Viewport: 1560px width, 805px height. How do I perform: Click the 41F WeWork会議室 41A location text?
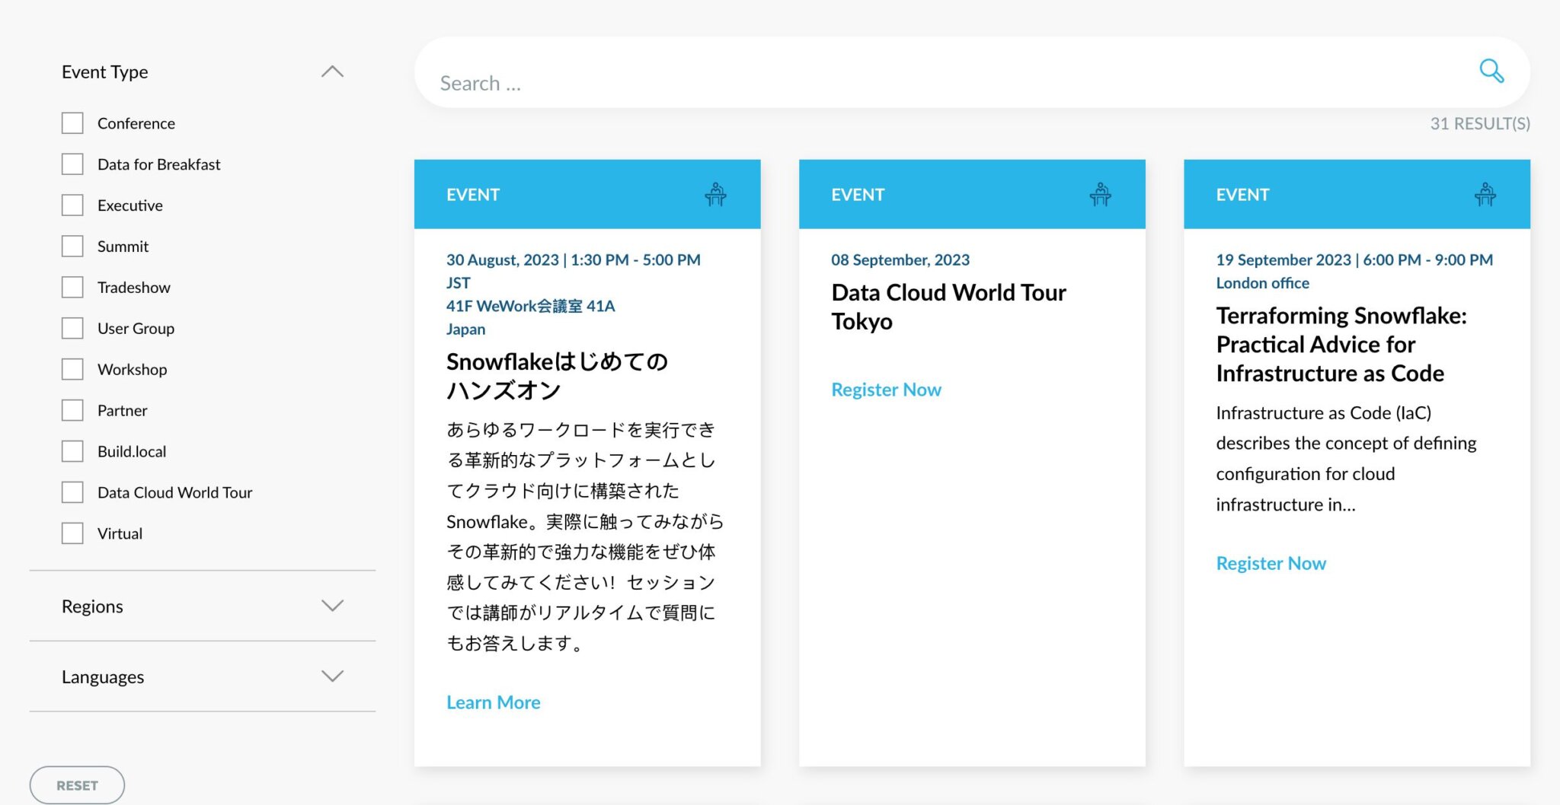pos(530,306)
